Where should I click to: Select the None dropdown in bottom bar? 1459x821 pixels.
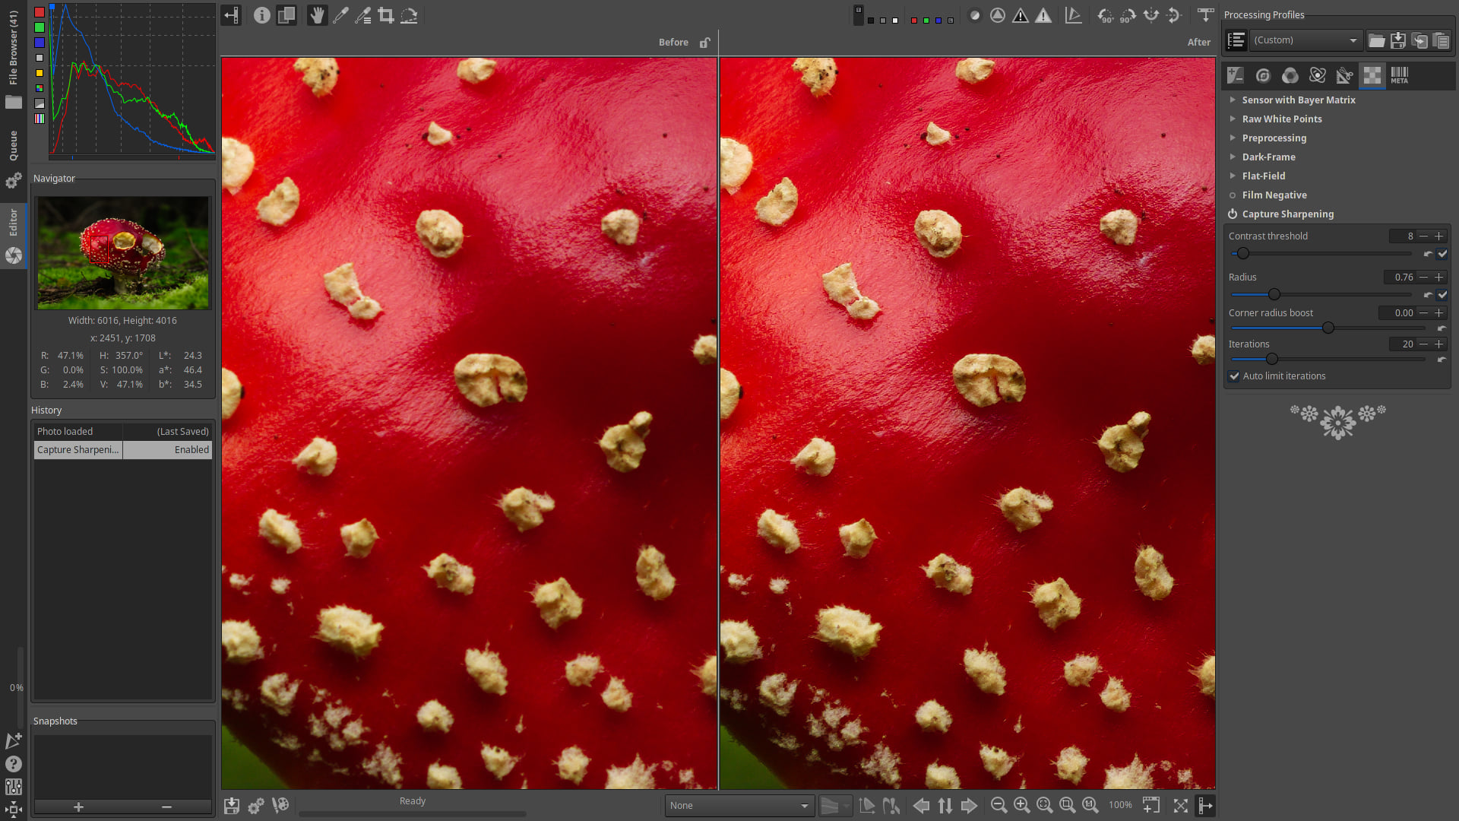[738, 805]
